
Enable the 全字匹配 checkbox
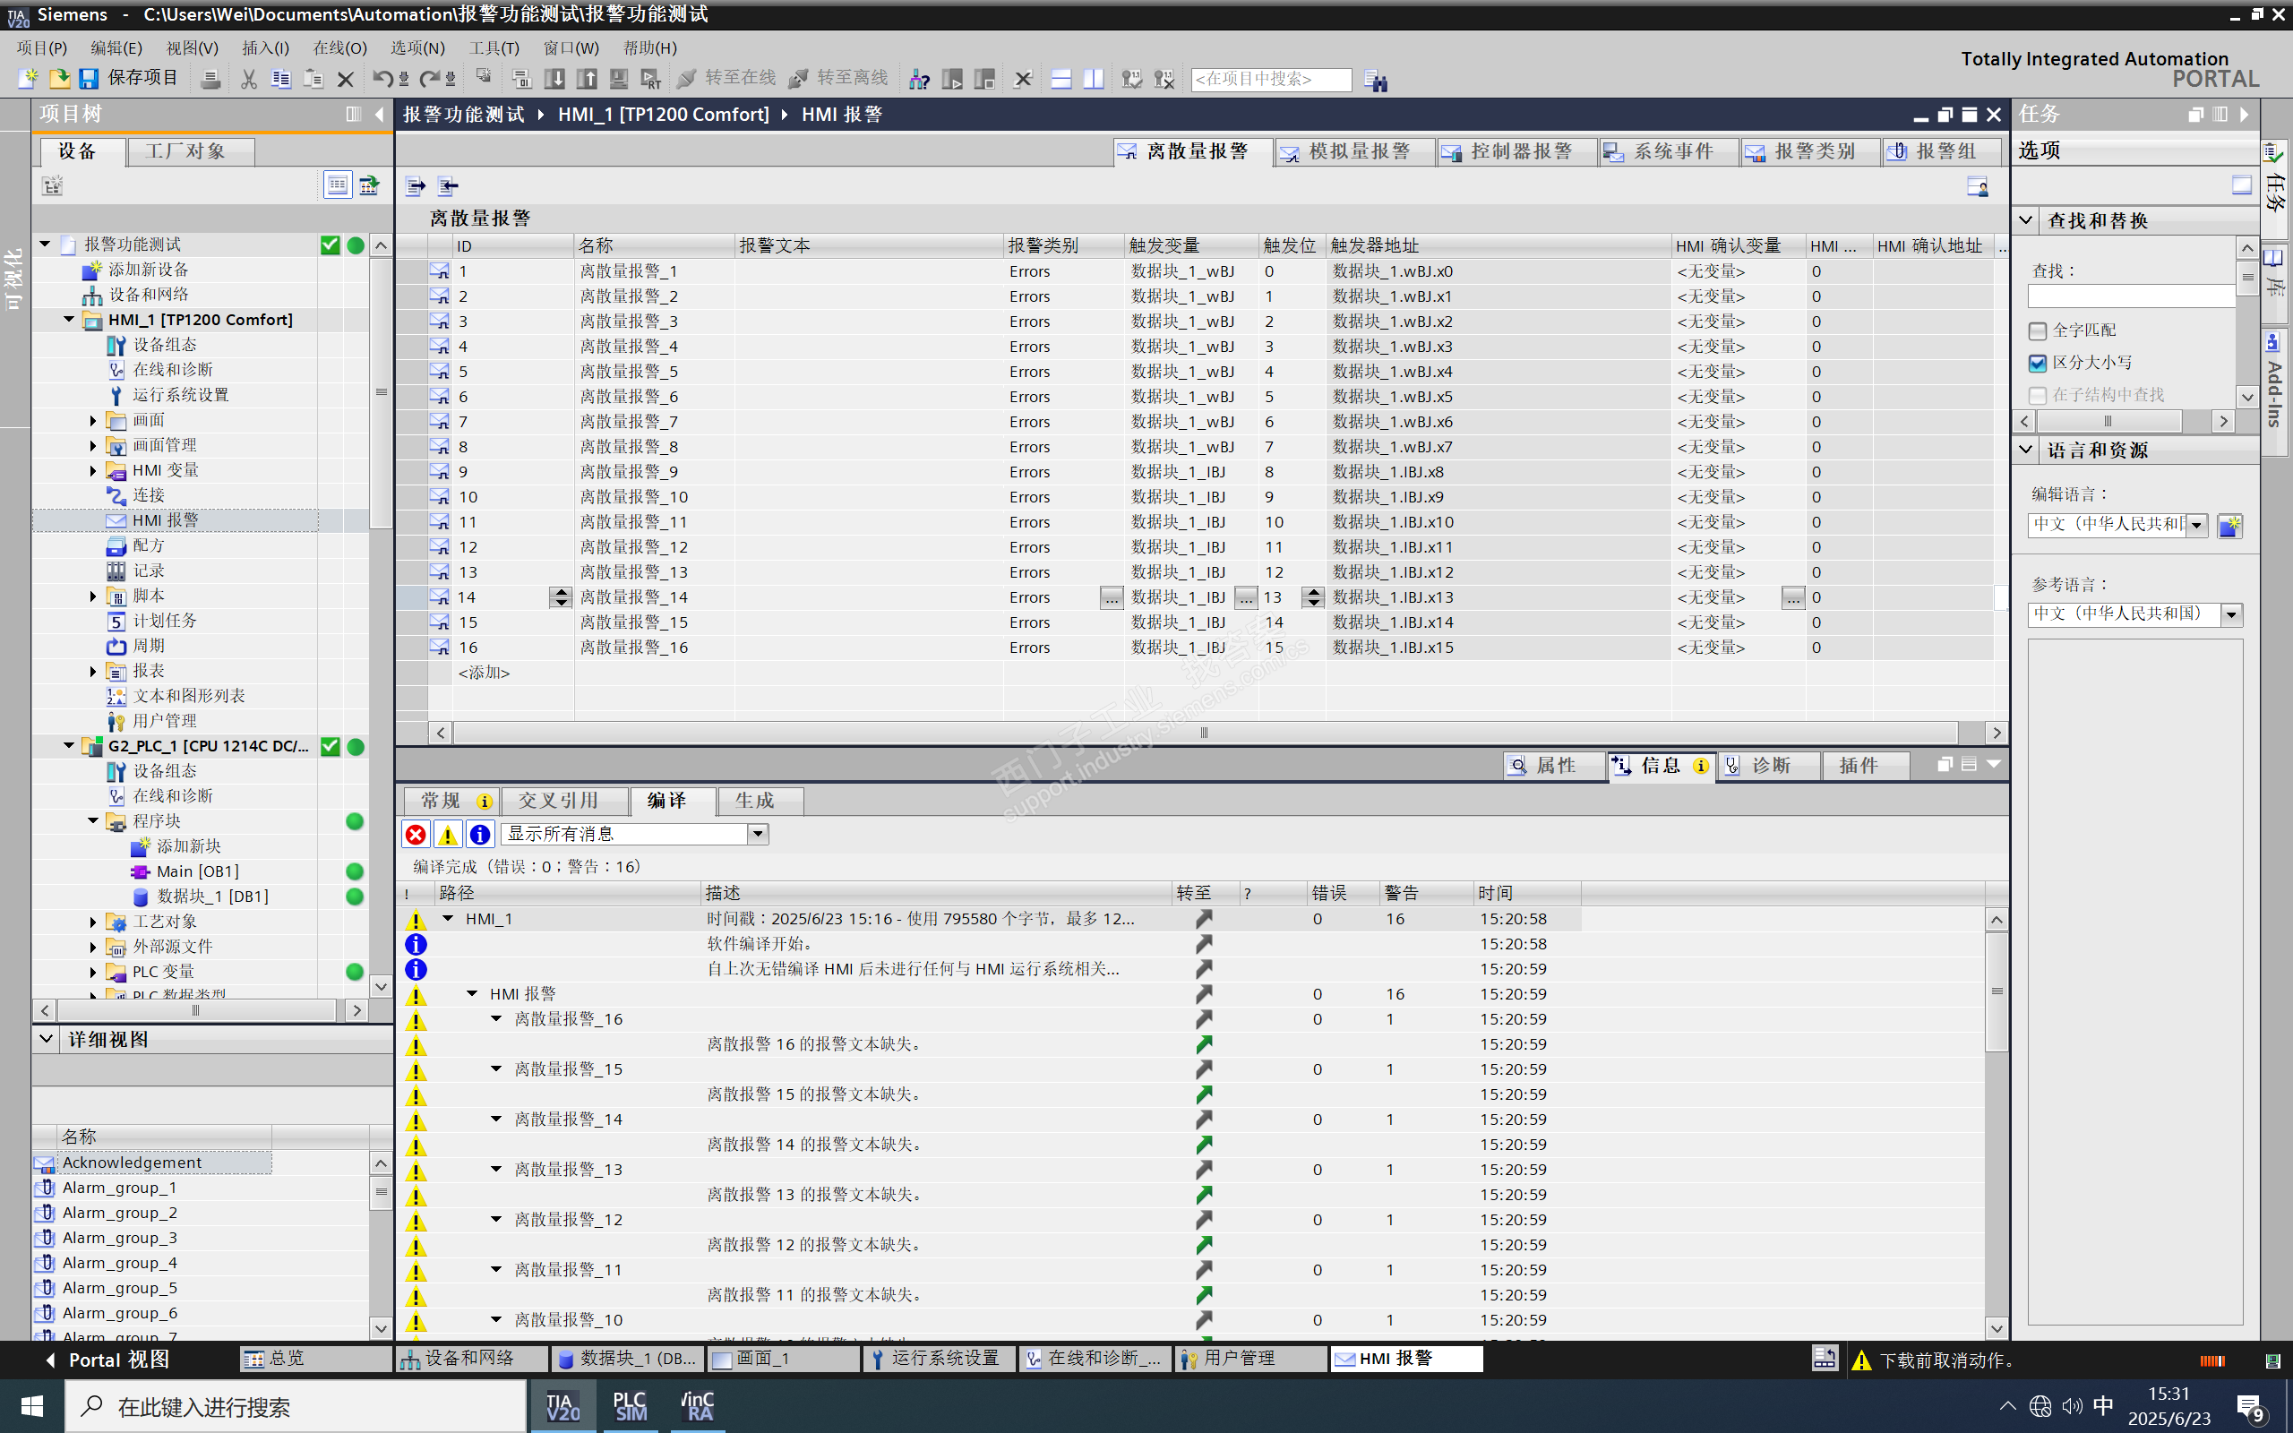click(x=2037, y=330)
